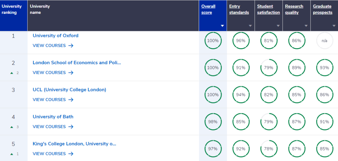Click sort arrow under Research quality
This screenshot has height=161, width=338.
306,26
